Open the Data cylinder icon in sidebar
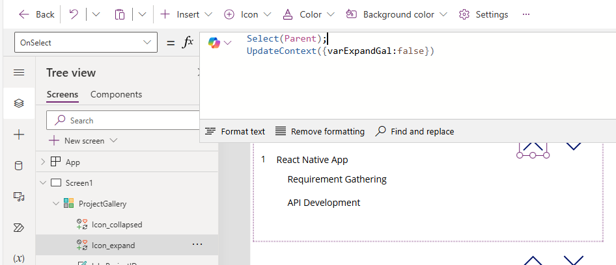 pos(19,166)
